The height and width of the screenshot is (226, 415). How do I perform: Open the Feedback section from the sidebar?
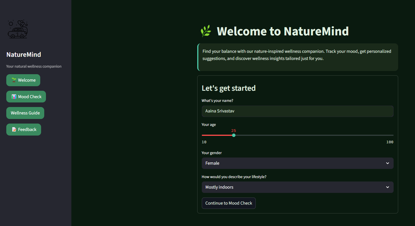click(24, 129)
